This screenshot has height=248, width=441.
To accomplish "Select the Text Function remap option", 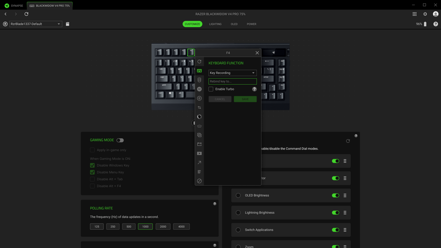I will tap(199, 172).
